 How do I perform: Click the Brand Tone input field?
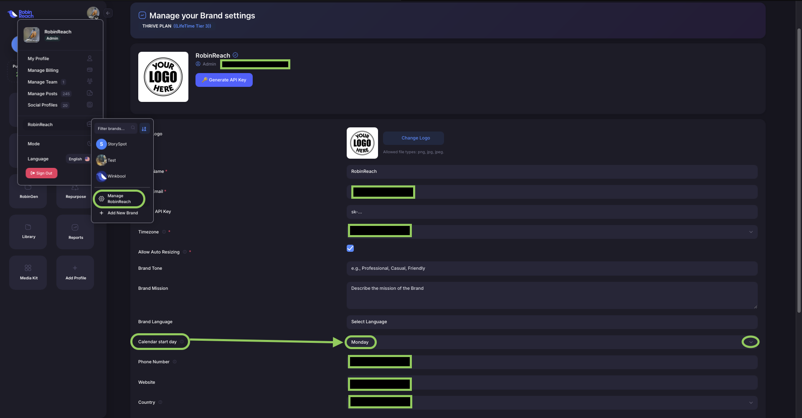click(552, 269)
